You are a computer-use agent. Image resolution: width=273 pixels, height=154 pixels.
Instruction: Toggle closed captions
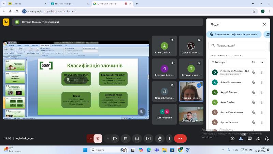pos(126,138)
